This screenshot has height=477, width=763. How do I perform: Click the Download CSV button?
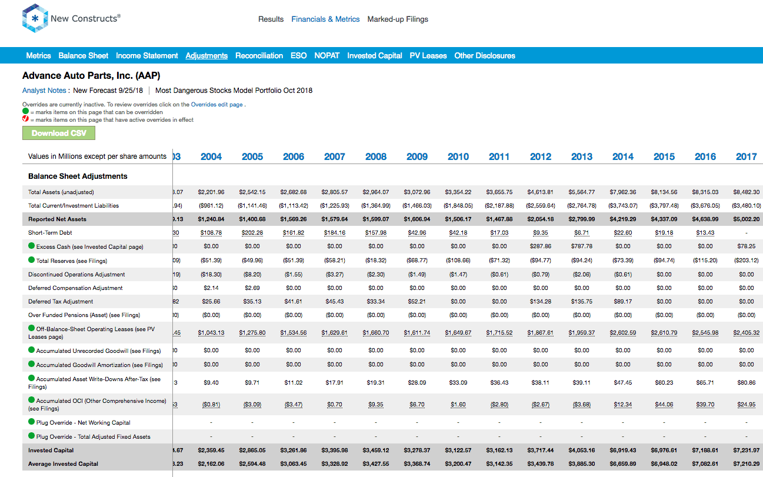point(59,133)
